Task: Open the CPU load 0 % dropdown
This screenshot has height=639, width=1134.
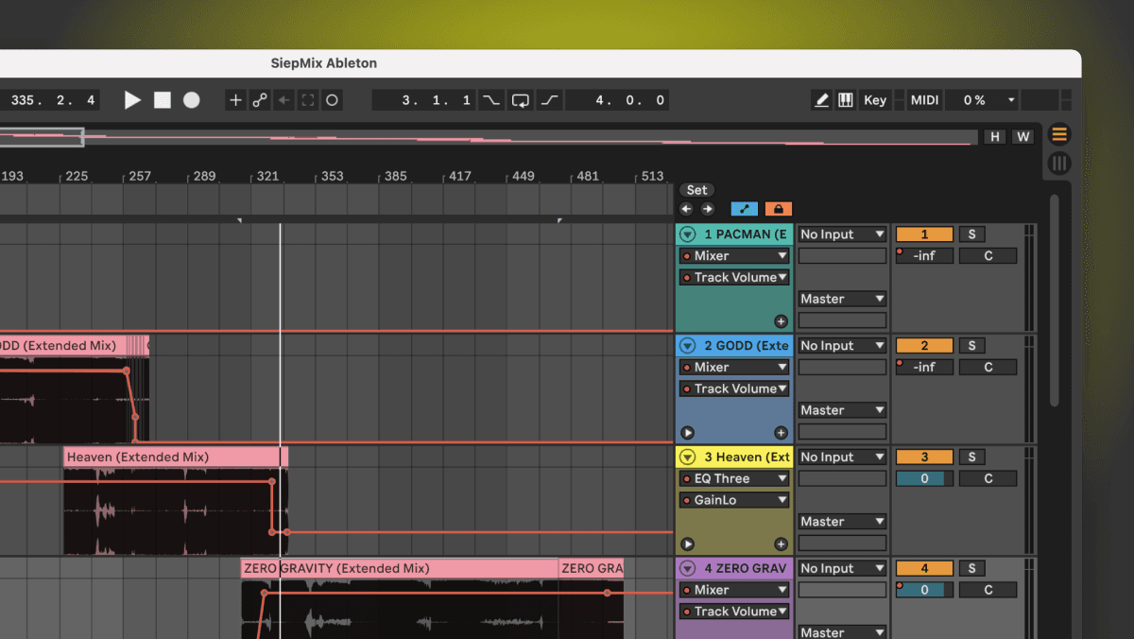Action: point(983,100)
